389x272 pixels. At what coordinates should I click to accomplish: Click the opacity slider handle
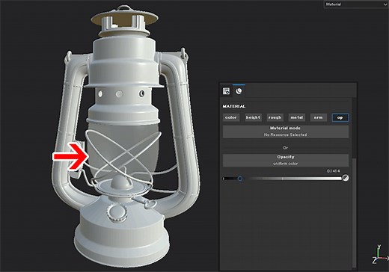[x=240, y=179]
